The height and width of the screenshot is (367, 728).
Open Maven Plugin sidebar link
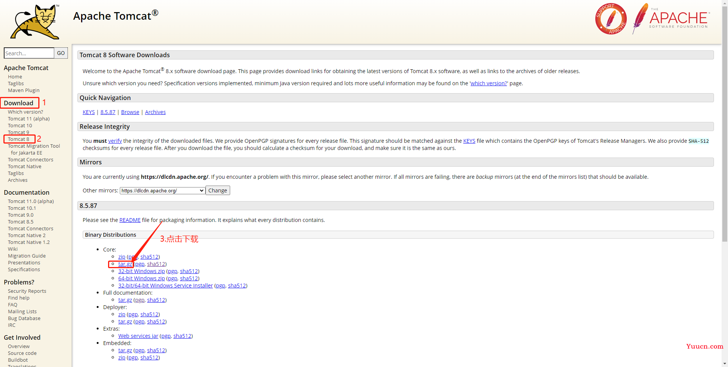24,90
